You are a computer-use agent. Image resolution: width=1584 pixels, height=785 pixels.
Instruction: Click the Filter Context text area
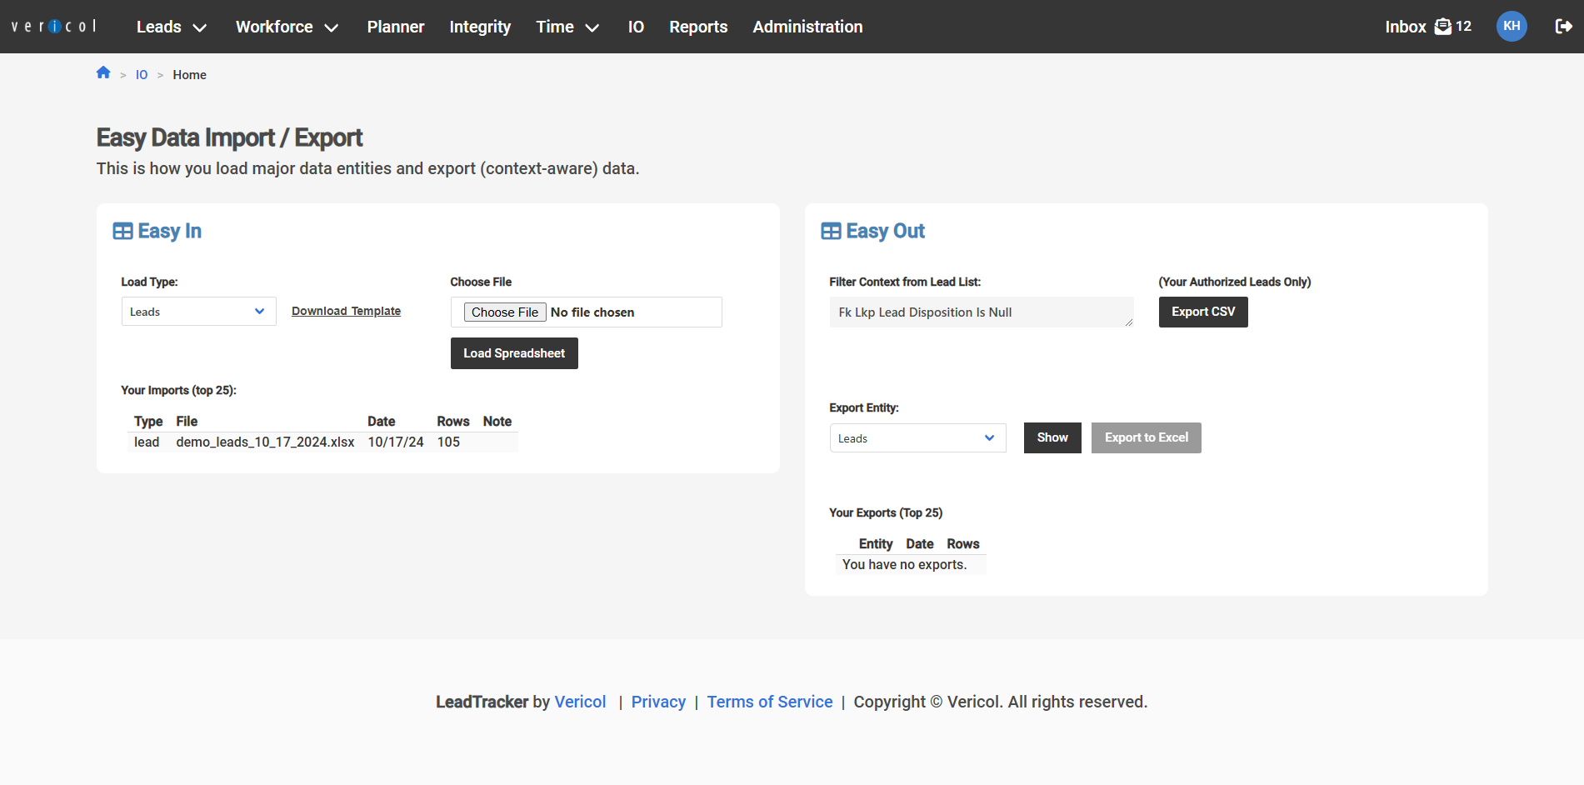pos(981,312)
